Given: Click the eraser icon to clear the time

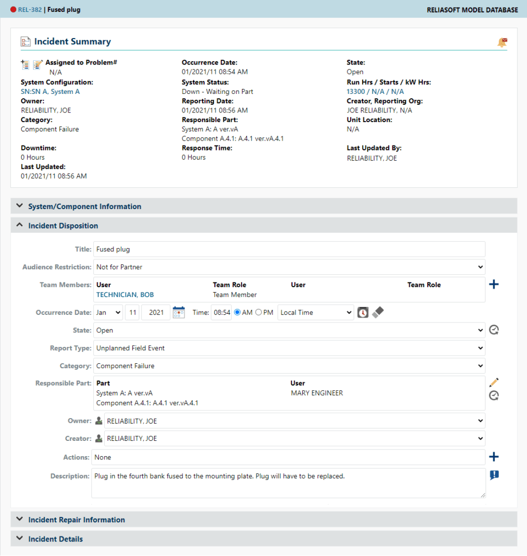Looking at the screenshot, I should click(x=378, y=312).
